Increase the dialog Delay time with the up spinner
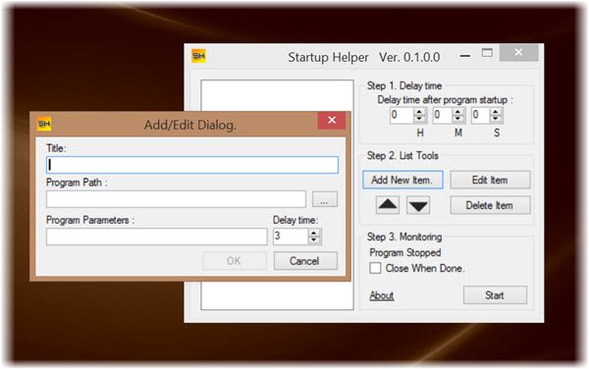589x369 pixels. point(314,233)
